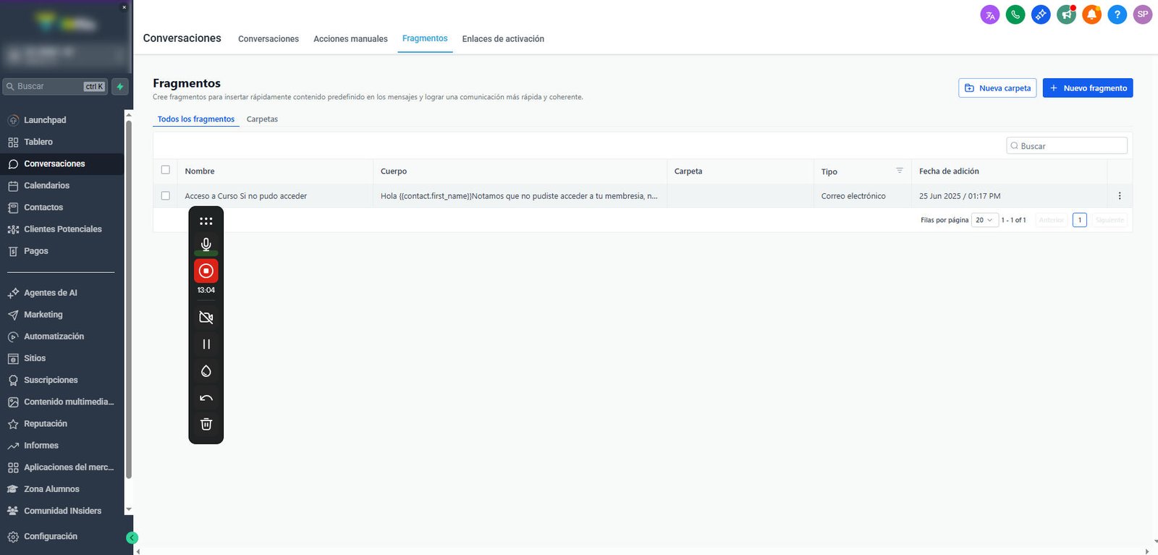Click the Nueva carpeta button
Image resolution: width=1158 pixels, height=555 pixels.
[x=997, y=88]
